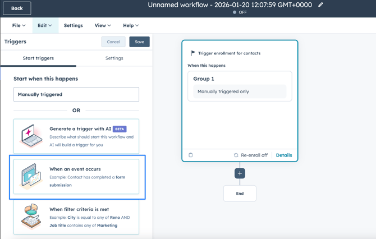Viewport: 376px width, 239px height.
Task: Click the plus button to add action
Action: tap(240, 173)
